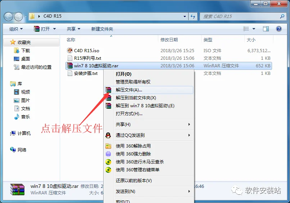290x203 pixels.
Task: Sort by the 名称 column header
Action: coord(71,40)
